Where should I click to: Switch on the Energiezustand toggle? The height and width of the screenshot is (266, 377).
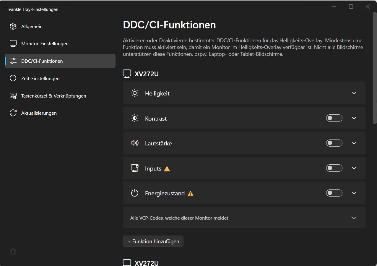(x=334, y=193)
